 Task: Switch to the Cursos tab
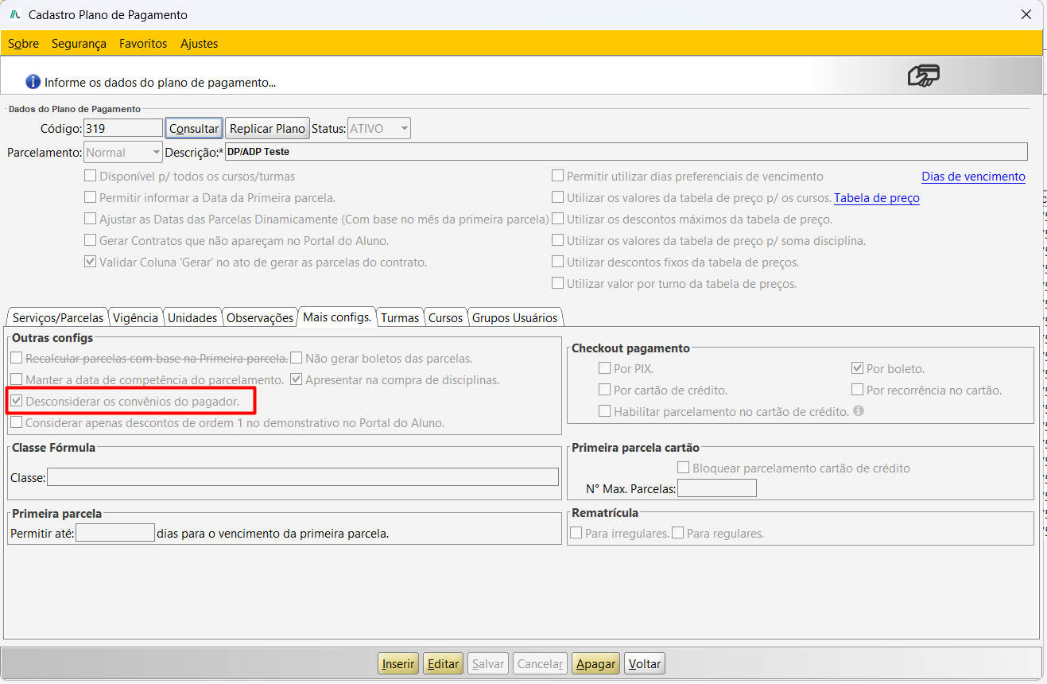445,317
